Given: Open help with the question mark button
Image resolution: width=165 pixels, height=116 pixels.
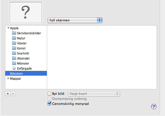Looking at the screenshot, I should click(154, 106).
